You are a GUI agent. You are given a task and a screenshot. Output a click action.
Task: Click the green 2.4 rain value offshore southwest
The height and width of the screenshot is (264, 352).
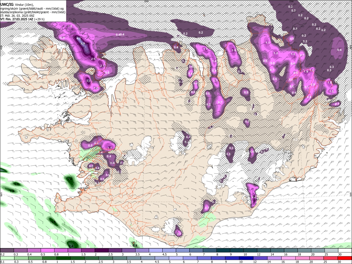click(71, 246)
